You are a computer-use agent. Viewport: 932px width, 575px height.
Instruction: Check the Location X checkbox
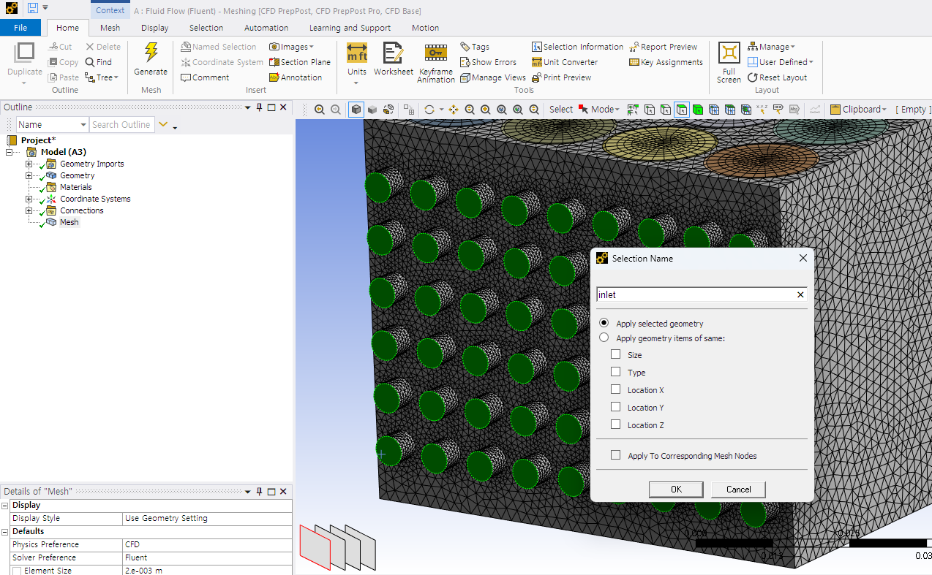(615, 389)
